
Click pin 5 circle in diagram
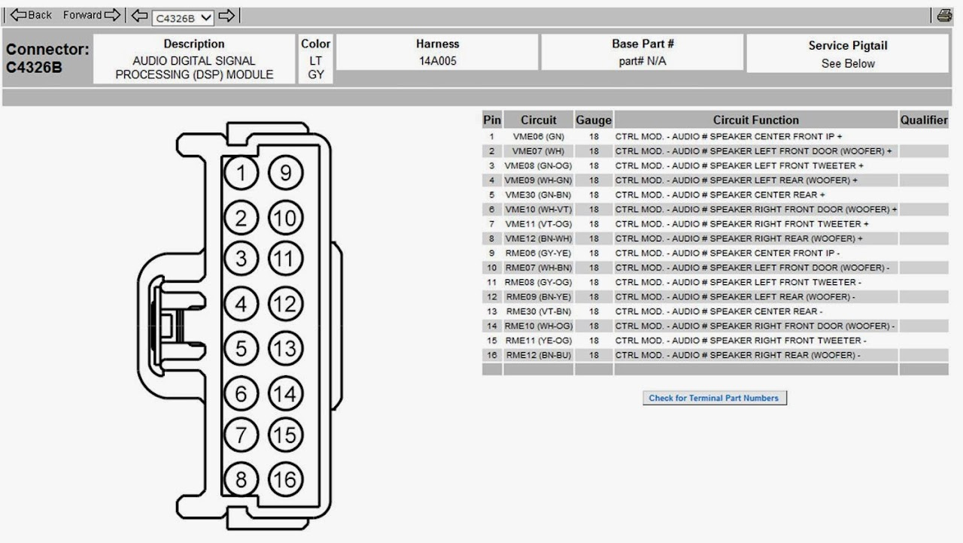coord(242,348)
